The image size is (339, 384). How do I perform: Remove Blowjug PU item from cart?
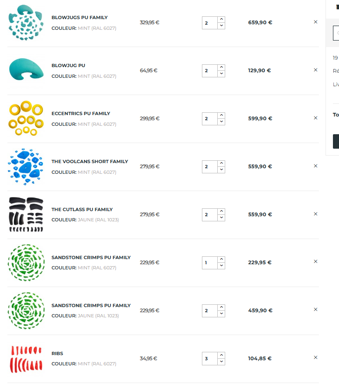click(315, 70)
